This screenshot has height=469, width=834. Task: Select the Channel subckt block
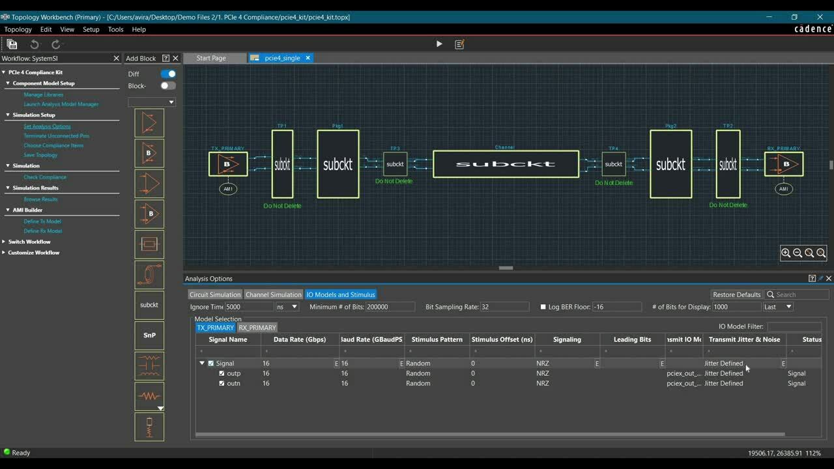(506, 164)
